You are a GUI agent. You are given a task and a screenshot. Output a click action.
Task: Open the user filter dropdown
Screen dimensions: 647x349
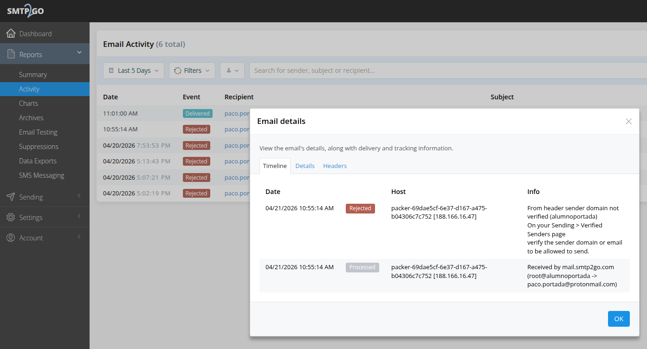[x=232, y=71]
